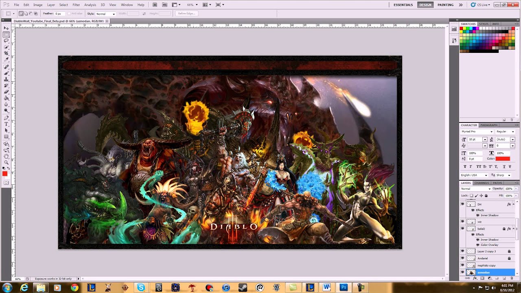Click the foreground color swatch in toolbox

[x=5, y=174]
